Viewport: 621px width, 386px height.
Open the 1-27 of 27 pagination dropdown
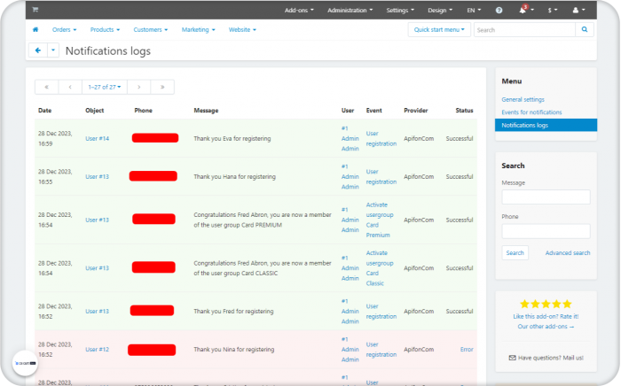pyautogui.click(x=105, y=87)
